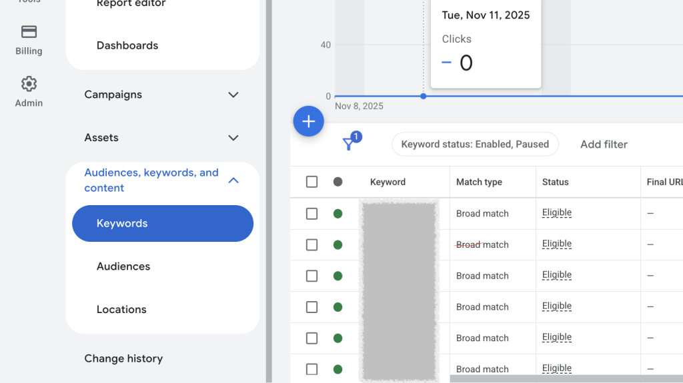Click green status dot in first keyword row
The height and width of the screenshot is (383, 683).
pos(337,214)
